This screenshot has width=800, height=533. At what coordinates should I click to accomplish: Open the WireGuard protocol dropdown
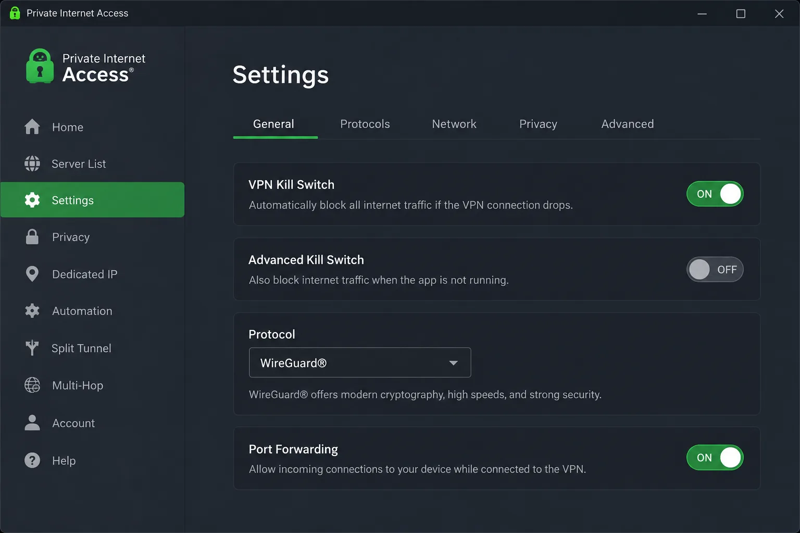click(360, 362)
